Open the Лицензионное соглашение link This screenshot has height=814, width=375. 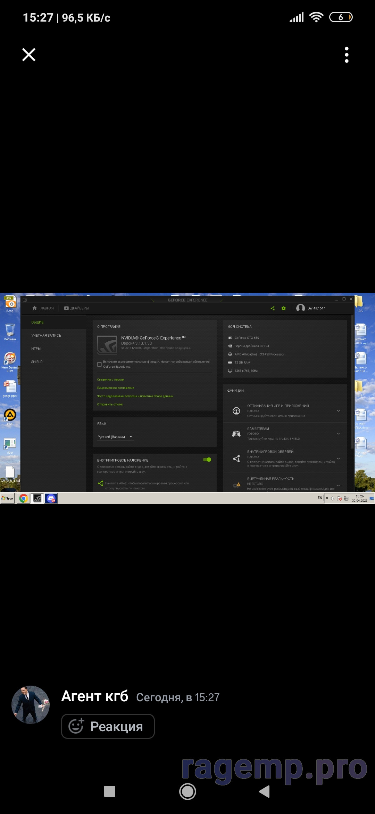pyautogui.click(x=116, y=388)
